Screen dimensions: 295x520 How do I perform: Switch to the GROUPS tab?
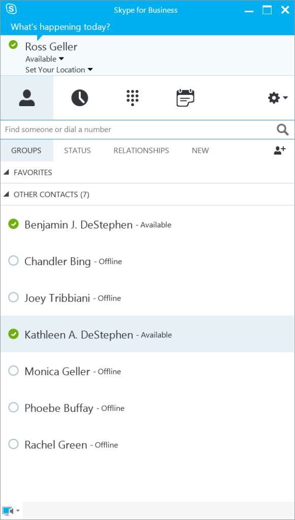pyautogui.click(x=26, y=150)
